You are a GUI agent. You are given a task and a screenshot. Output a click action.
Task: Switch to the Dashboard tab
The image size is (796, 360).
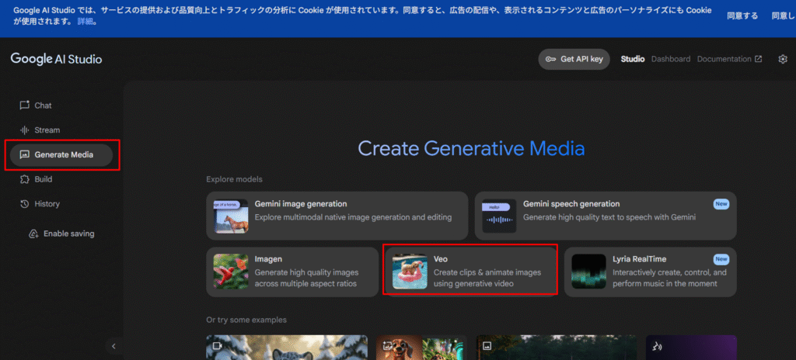671,59
